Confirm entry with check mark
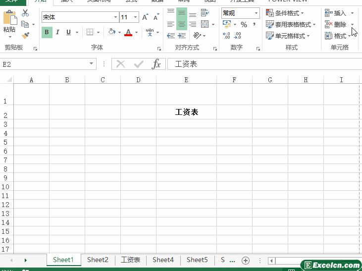This screenshot has width=362, height=271. [x=139, y=64]
